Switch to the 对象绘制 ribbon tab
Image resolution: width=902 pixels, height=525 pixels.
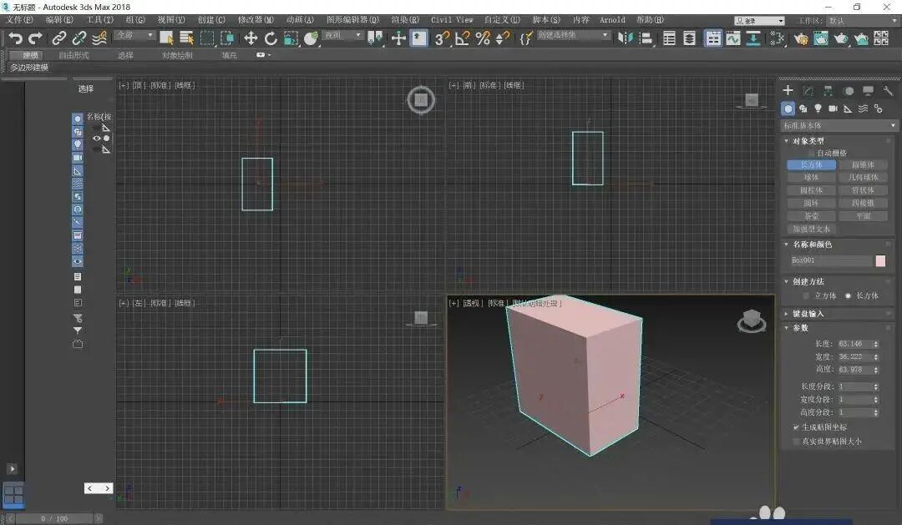coord(177,55)
